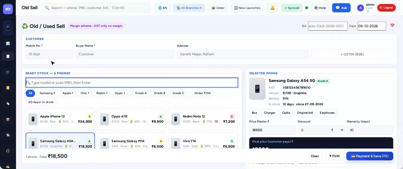Click the Redmi Note 12 card phone icon
Screen dimensions: 403x169
pyautogui.click(x=176, y=119)
